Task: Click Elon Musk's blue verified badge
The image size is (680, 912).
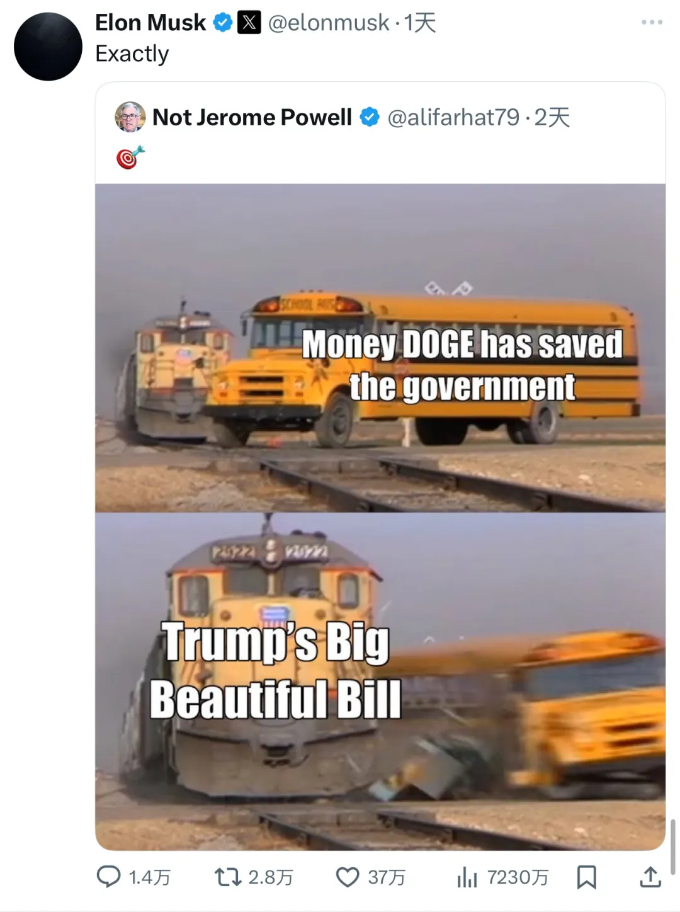Action: 222,23
